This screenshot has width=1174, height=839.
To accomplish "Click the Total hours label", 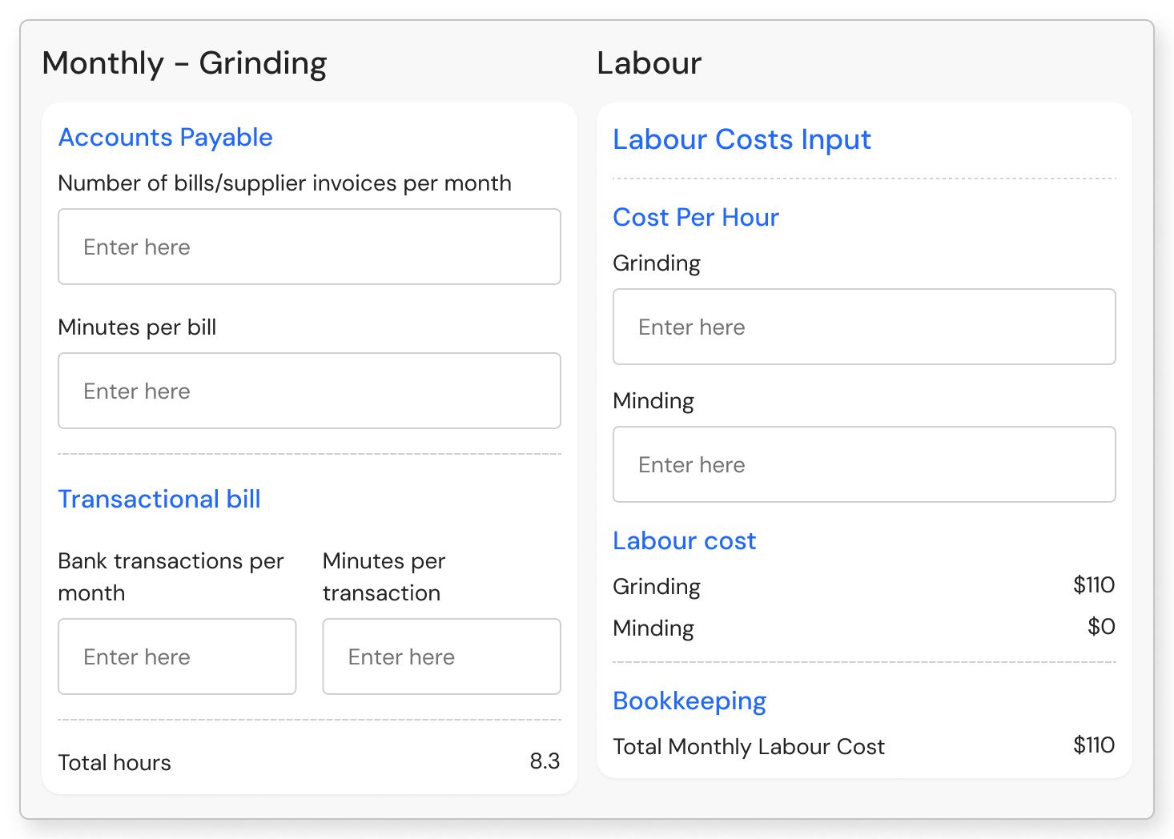I will point(115,763).
